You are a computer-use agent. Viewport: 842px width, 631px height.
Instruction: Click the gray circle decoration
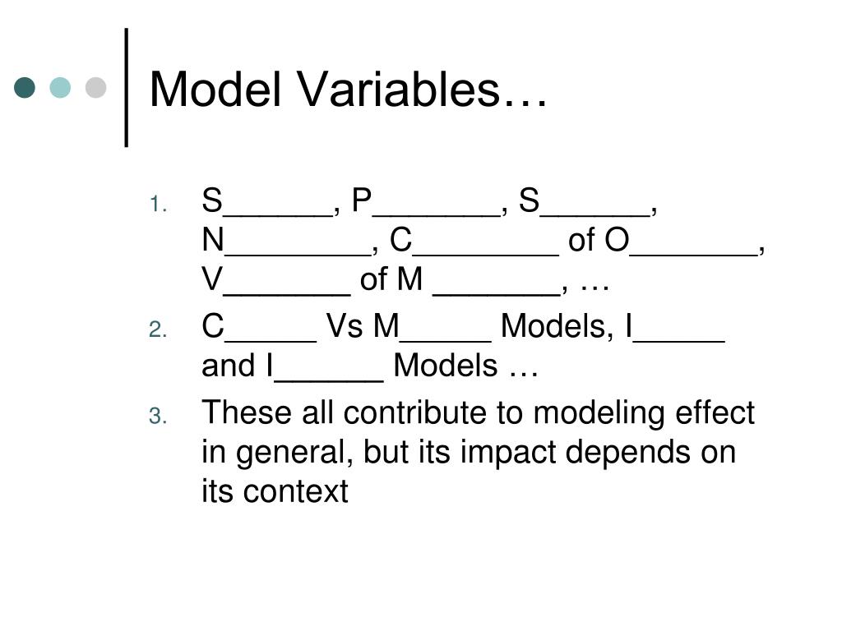click(x=95, y=87)
